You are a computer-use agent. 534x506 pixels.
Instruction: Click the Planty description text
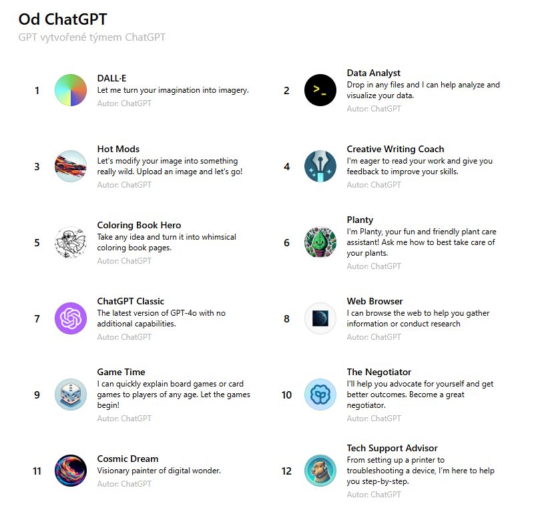pyautogui.click(x=421, y=242)
